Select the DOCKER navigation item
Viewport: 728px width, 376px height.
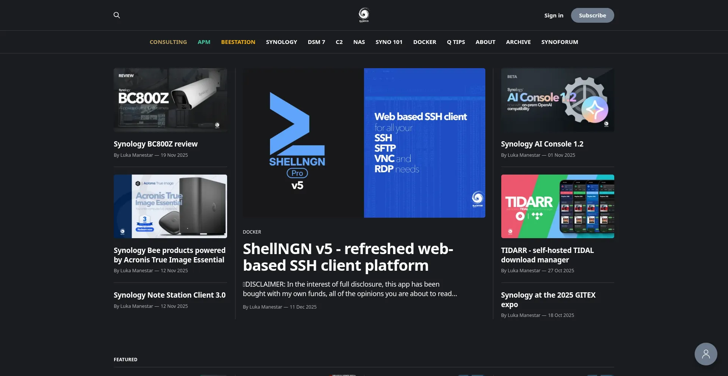click(424, 42)
